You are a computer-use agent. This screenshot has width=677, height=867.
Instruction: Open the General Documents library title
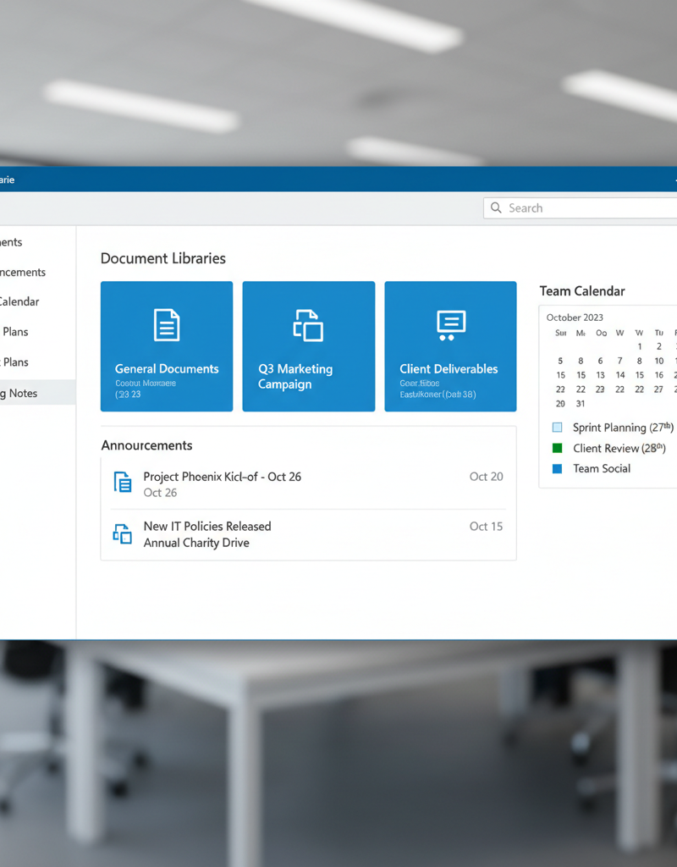(x=167, y=369)
